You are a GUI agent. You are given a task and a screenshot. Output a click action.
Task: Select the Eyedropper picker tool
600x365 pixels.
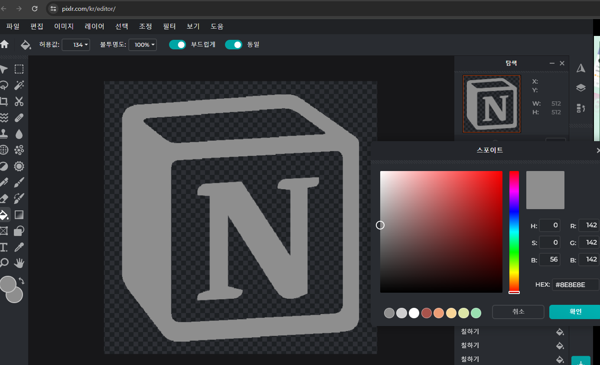(x=19, y=247)
